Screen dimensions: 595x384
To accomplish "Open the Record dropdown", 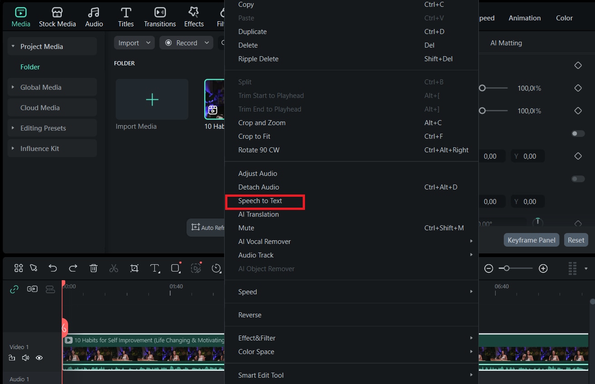I will click(x=186, y=43).
